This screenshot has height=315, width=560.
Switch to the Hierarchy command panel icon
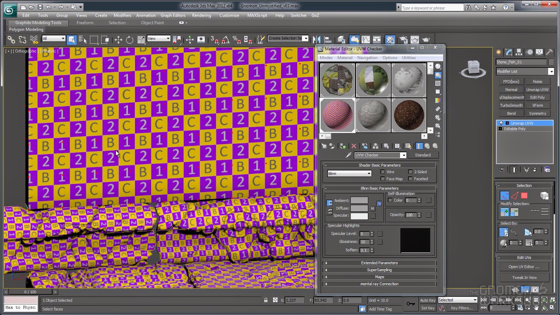519,52
